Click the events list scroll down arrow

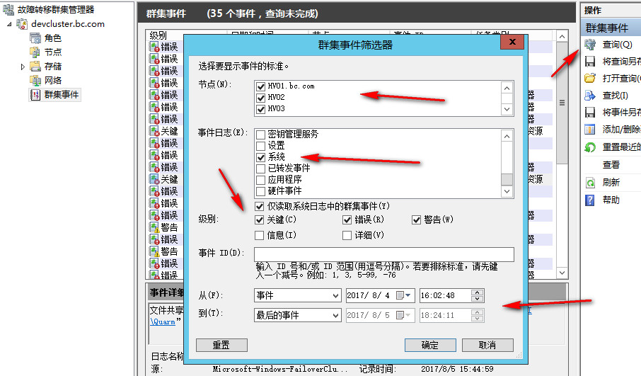[562, 273]
